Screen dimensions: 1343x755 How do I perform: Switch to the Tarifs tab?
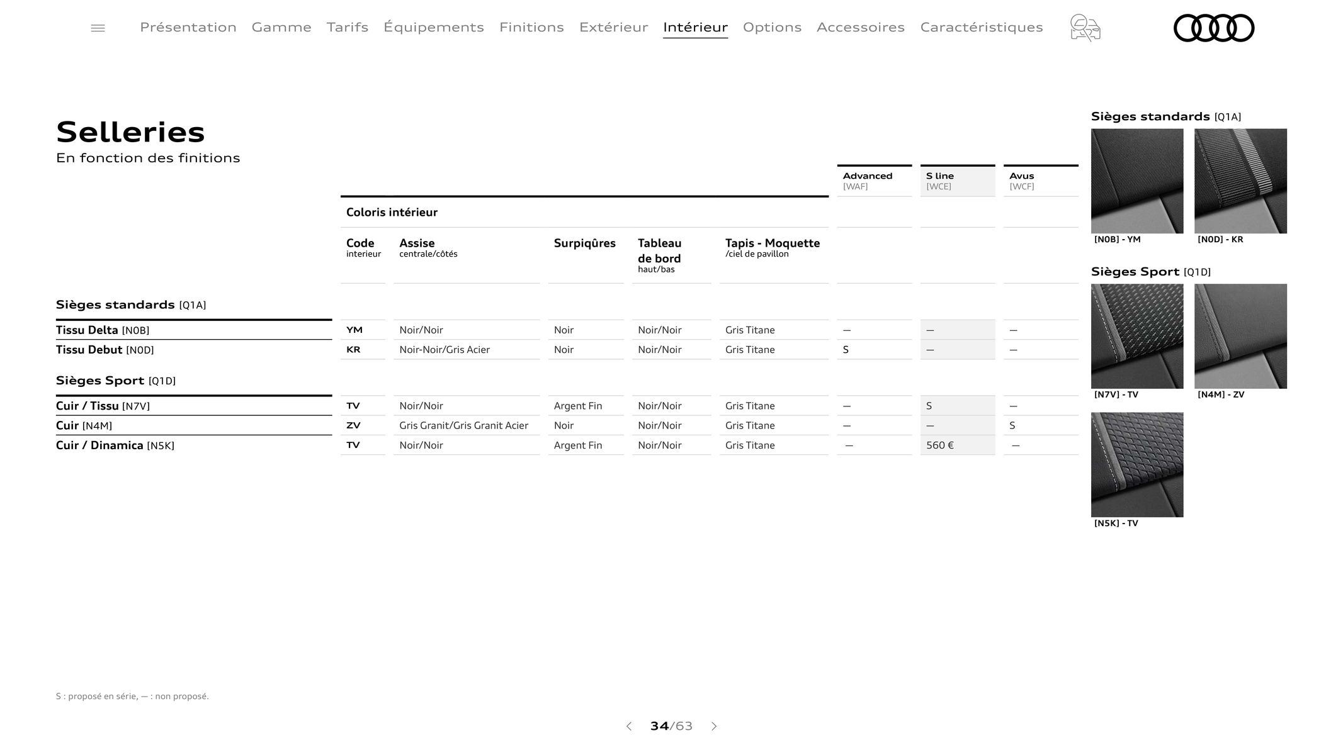pyautogui.click(x=348, y=27)
